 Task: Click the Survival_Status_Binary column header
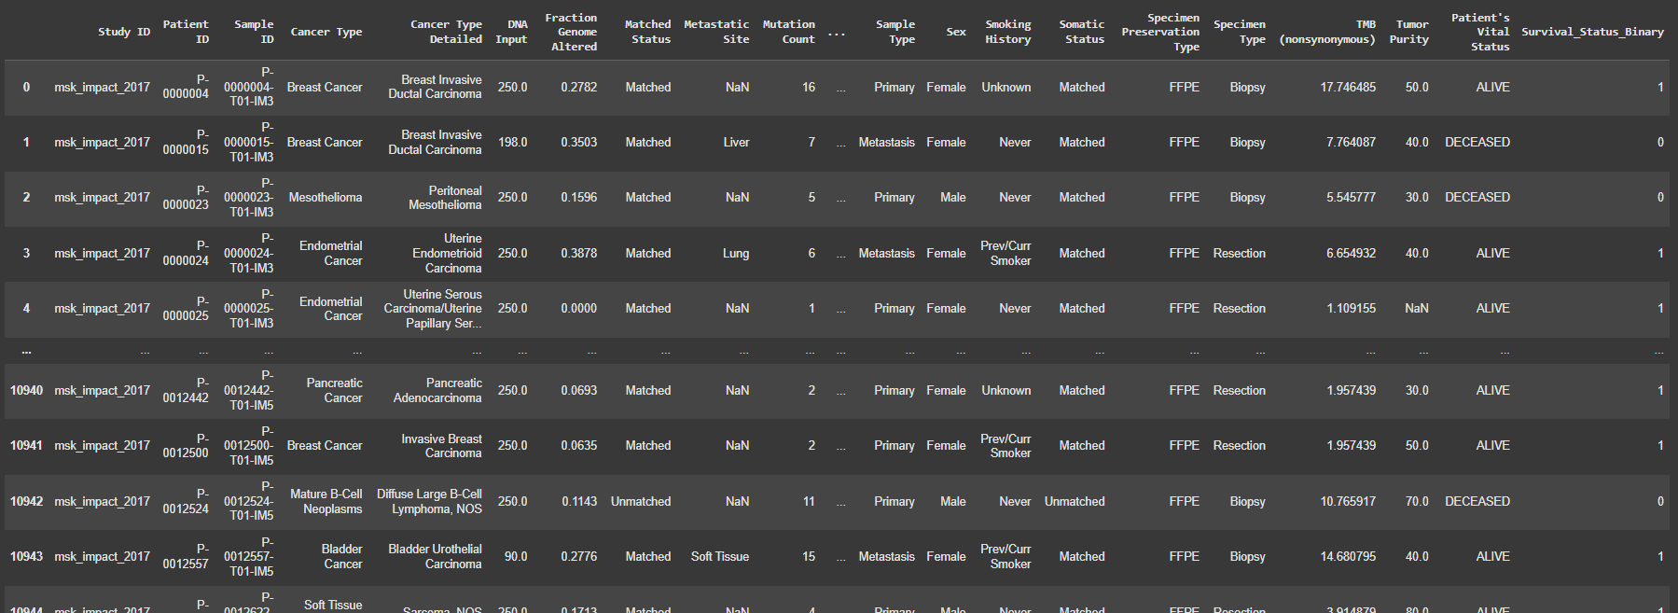coord(1592,32)
